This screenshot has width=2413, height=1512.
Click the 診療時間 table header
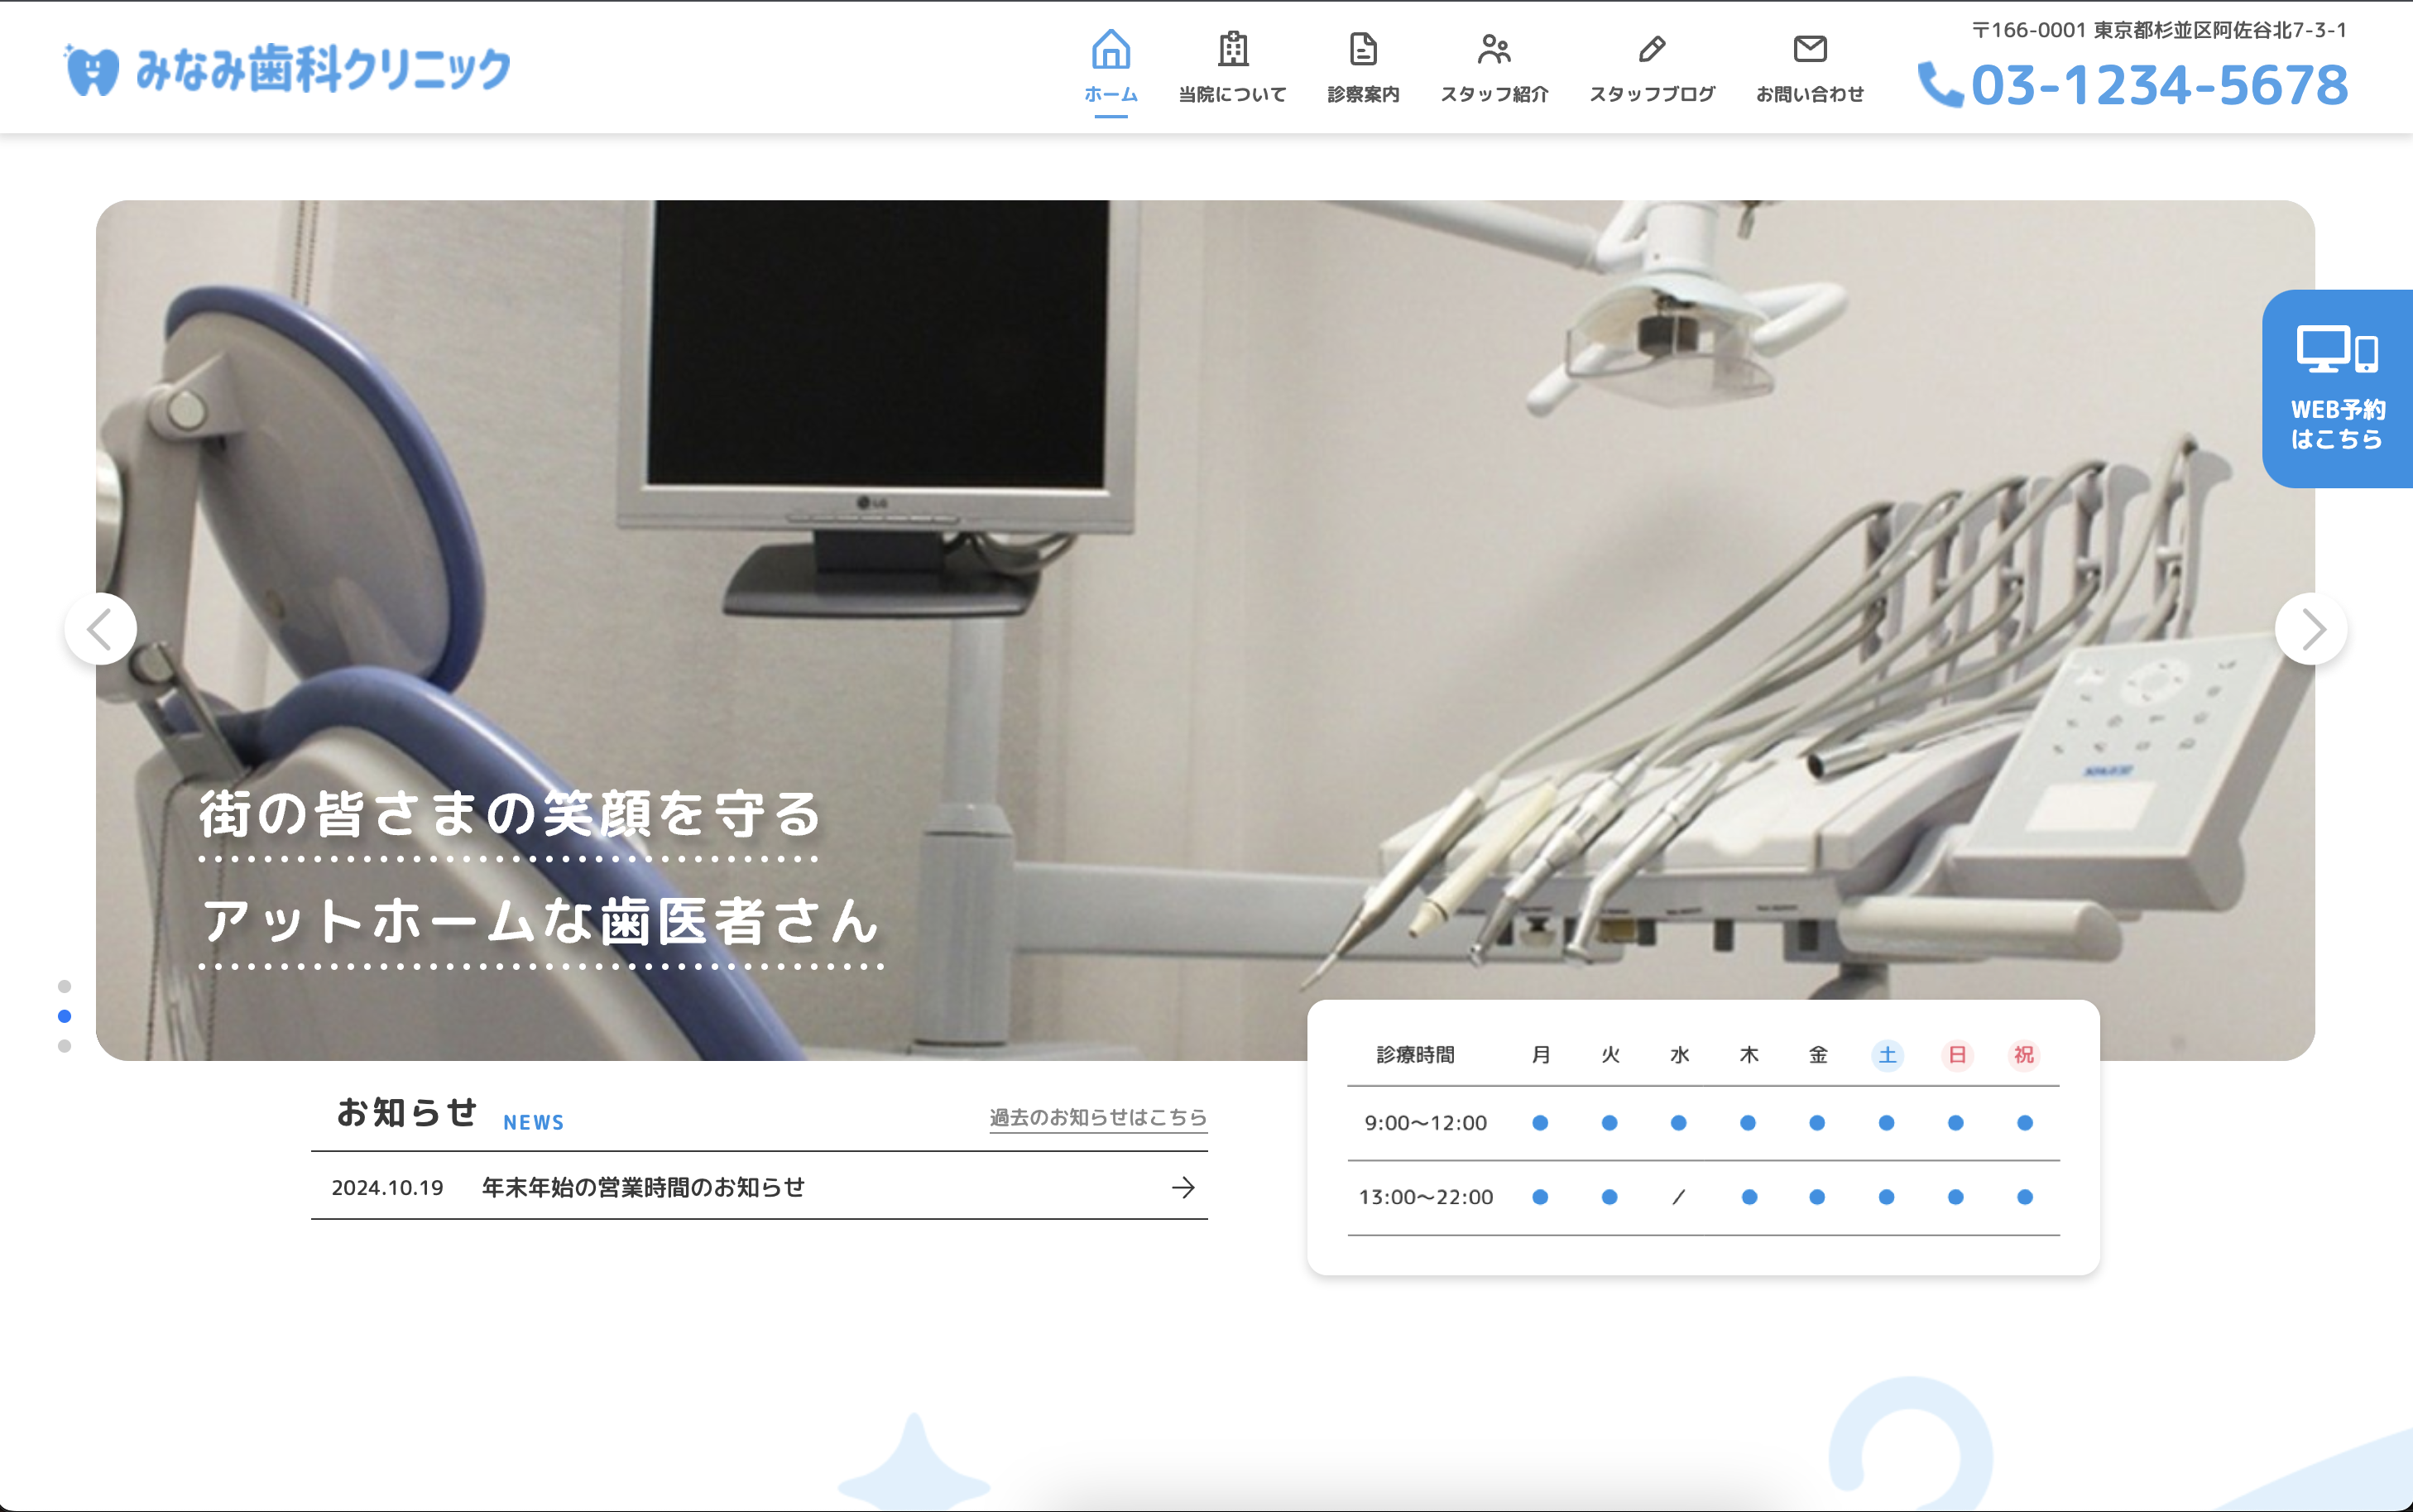coord(1415,1055)
